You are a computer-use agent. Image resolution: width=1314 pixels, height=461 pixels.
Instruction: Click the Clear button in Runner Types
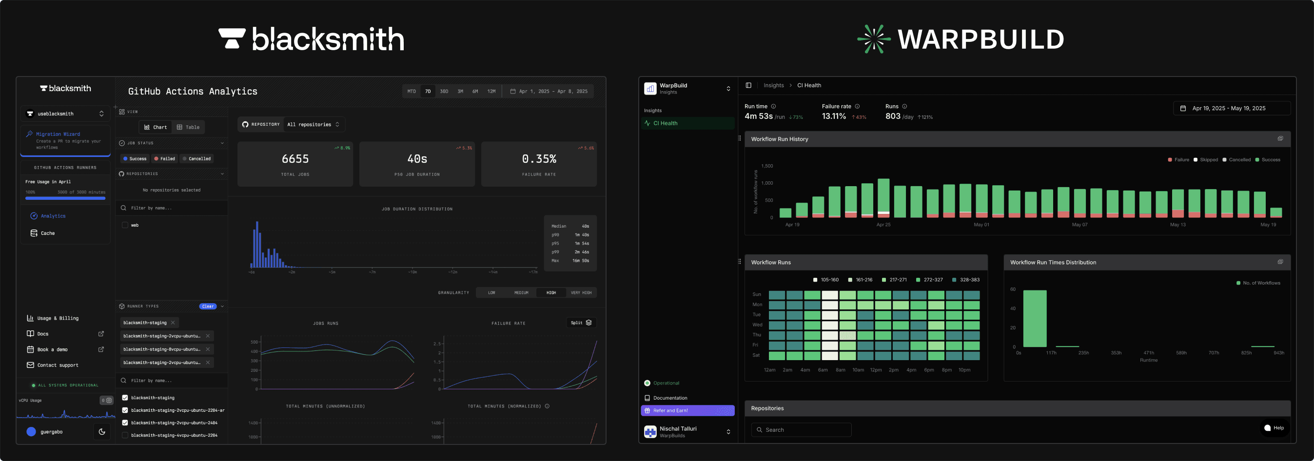pyautogui.click(x=208, y=307)
